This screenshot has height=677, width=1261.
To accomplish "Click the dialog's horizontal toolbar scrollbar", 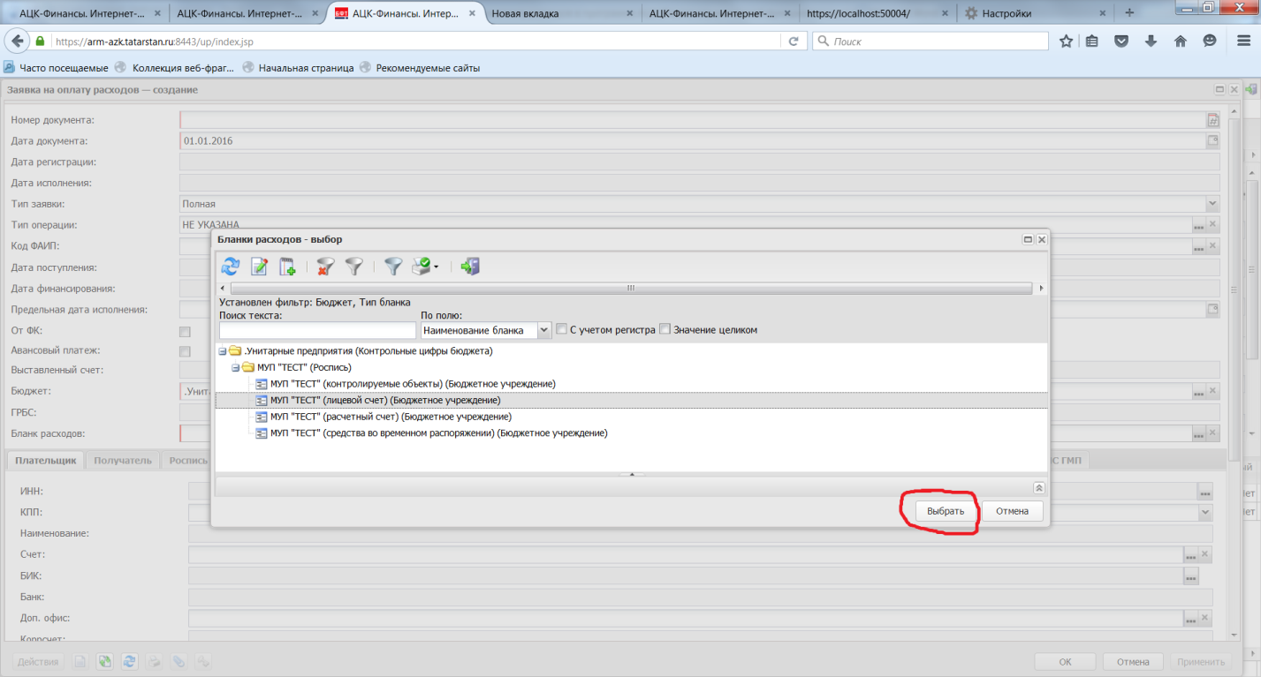I will coord(630,289).
